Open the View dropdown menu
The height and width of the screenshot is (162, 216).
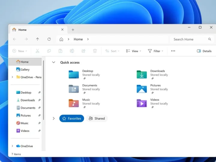(133, 51)
